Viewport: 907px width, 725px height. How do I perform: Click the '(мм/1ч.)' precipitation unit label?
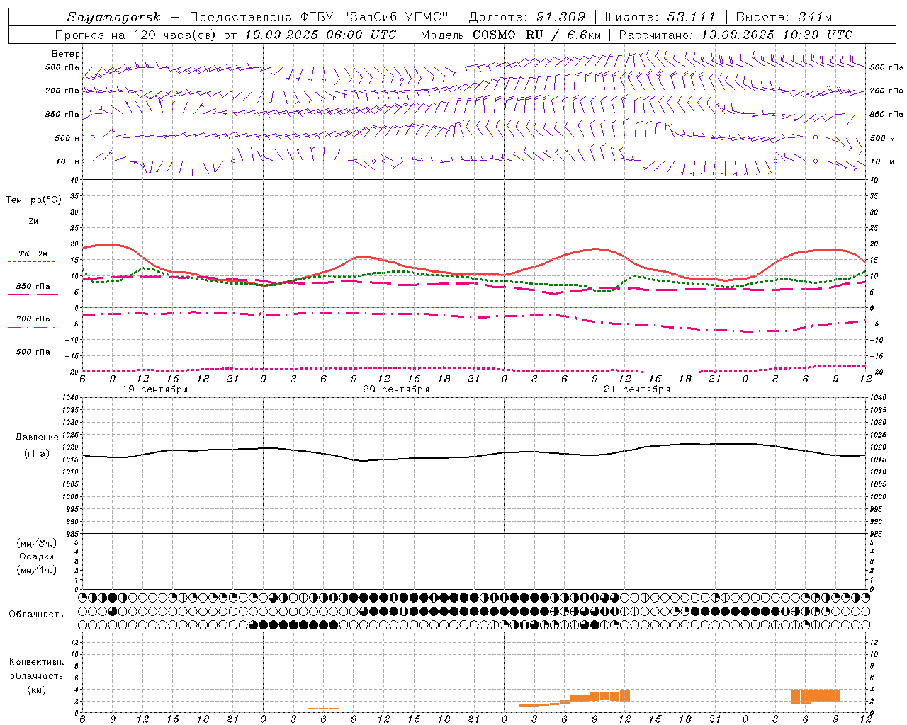(36, 570)
